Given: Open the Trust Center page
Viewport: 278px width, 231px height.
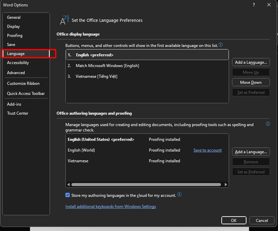Looking at the screenshot, I should click(x=17, y=113).
